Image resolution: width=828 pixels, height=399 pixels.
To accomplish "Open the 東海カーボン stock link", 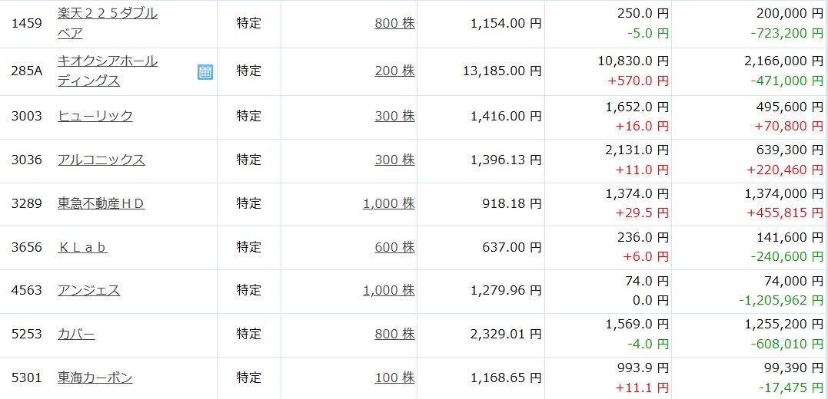I will [x=95, y=378].
